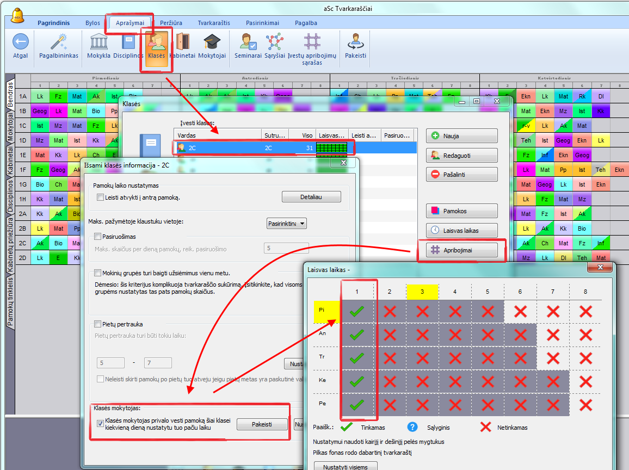Uncheck the Klasės mokytojas privalo vesti checkbox

100,423
